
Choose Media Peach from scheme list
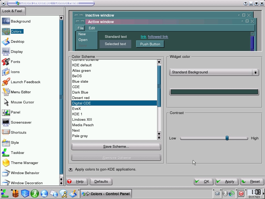pyautogui.click(x=83, y=125)
